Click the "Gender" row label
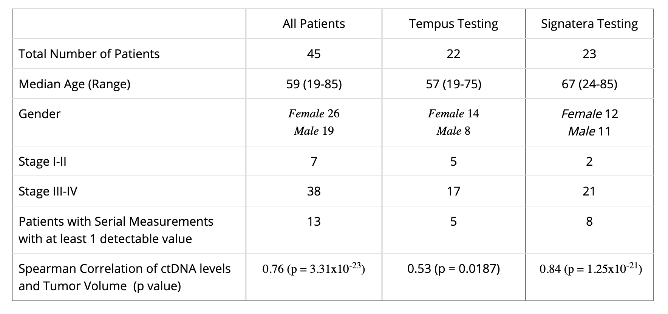This screenshot has width=668, height=314. 39,114
